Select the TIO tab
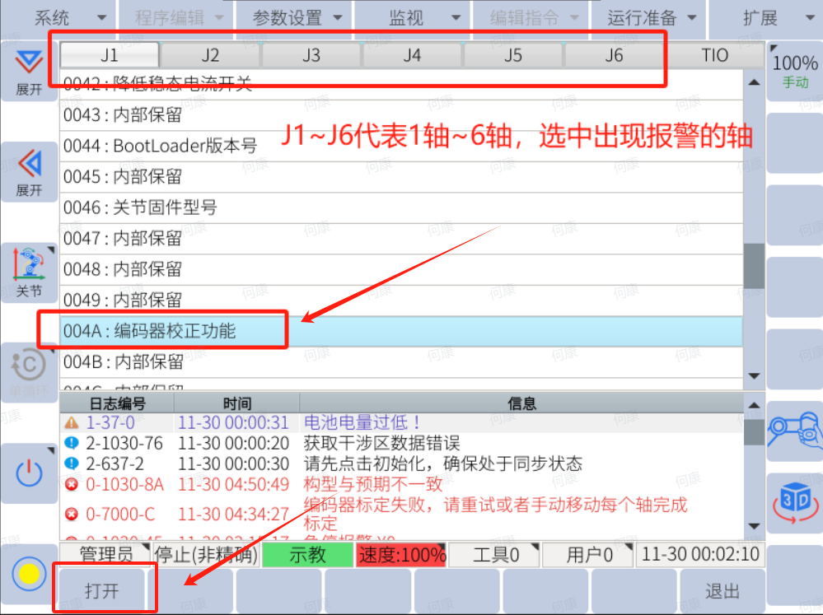The image size is (823, 615). pos(714,55)
